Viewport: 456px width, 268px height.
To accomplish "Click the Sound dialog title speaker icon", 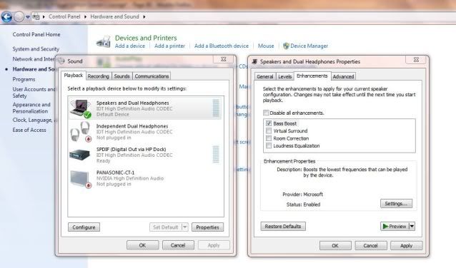I will (61, 61).
